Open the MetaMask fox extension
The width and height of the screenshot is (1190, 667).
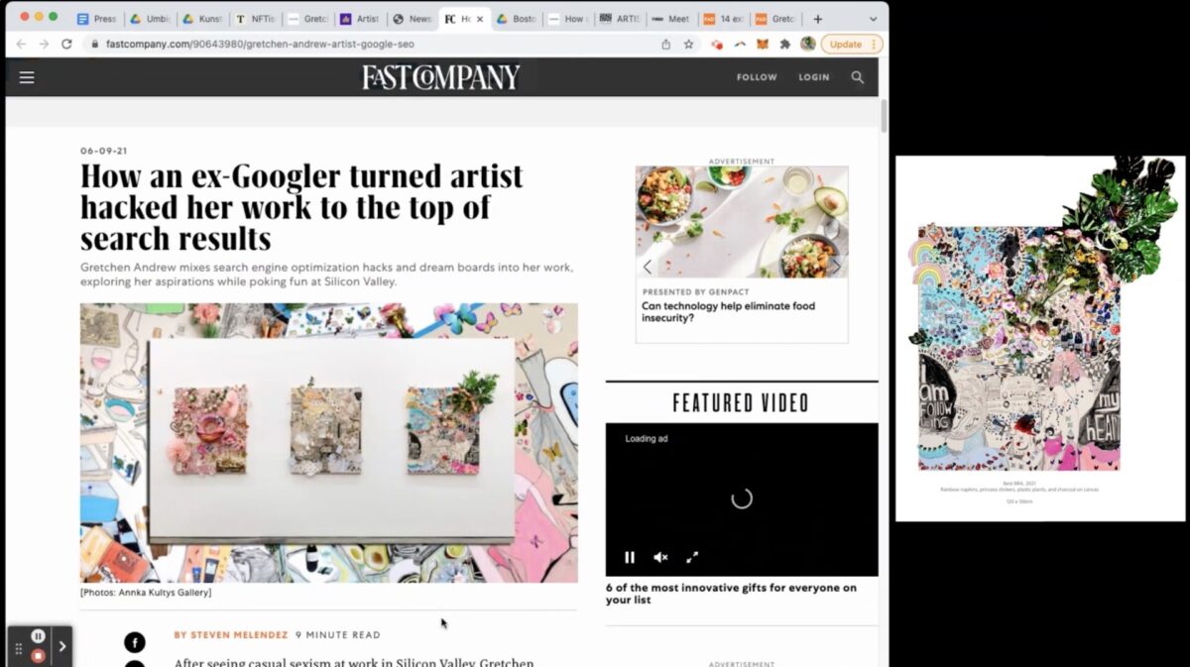(x=763, y=45)
